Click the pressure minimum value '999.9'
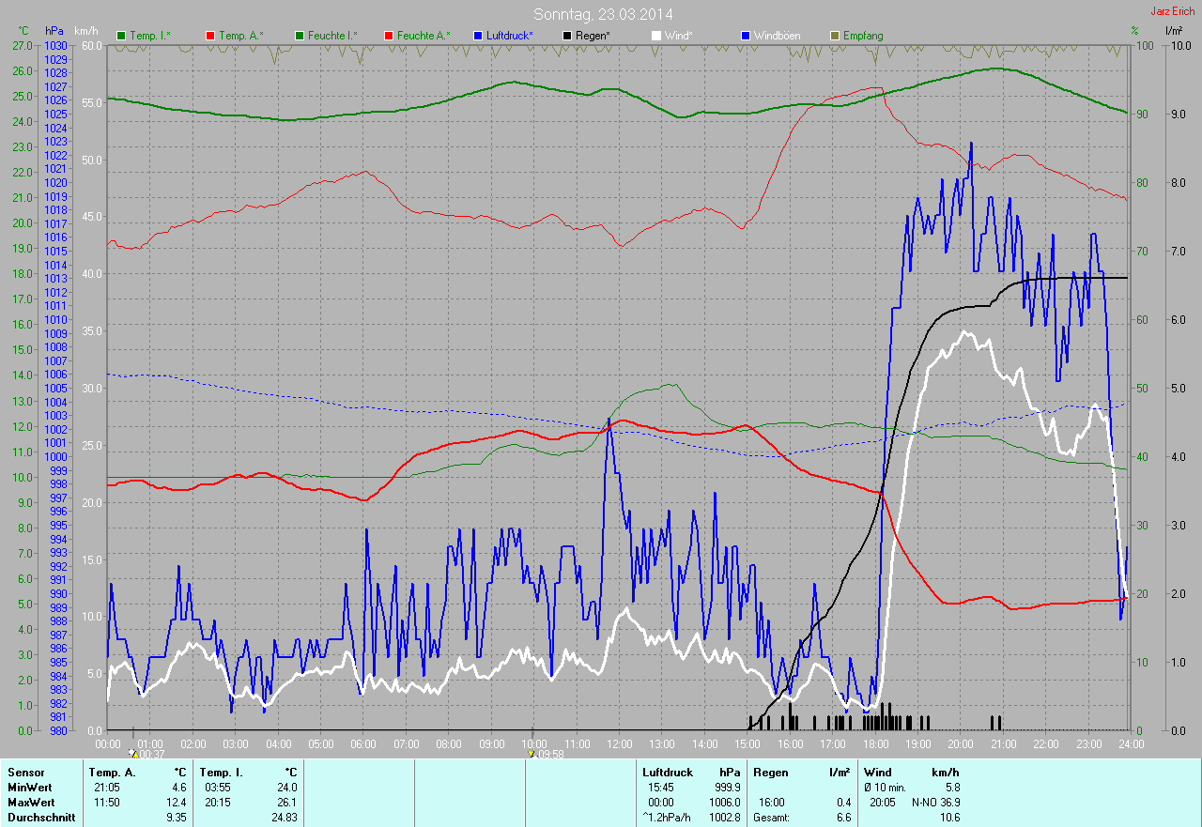The image size is (1202, 827). pos(727,788)
